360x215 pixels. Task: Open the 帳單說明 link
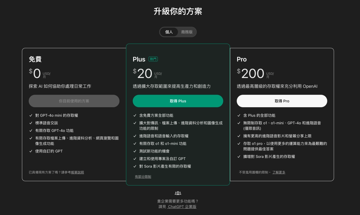click(x=77, y=172)
